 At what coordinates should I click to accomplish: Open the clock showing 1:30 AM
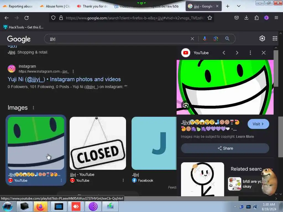(x=269, y=207)
